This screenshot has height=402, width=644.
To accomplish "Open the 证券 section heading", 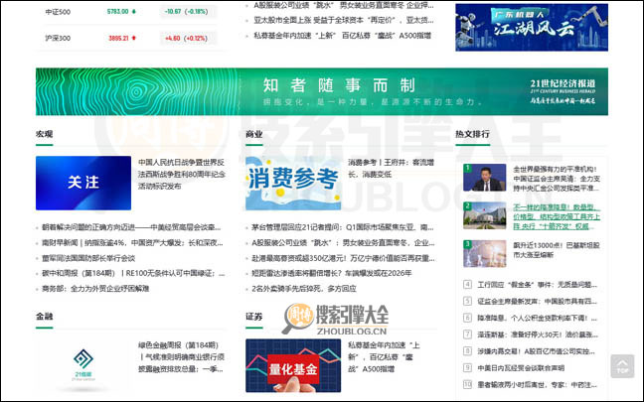I will pyautogui.click(x=254, y=317).
